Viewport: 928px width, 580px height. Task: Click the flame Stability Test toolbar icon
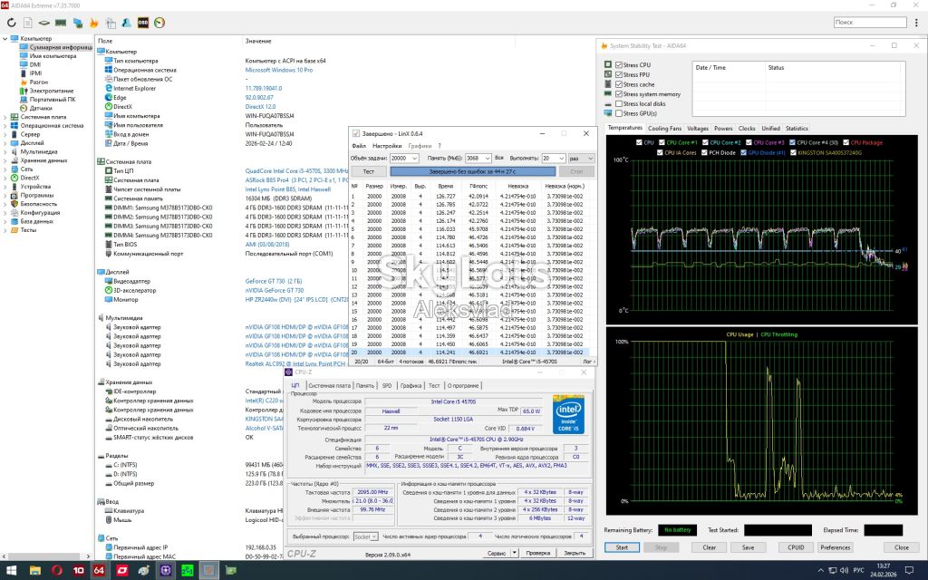[x=93, y=23]
